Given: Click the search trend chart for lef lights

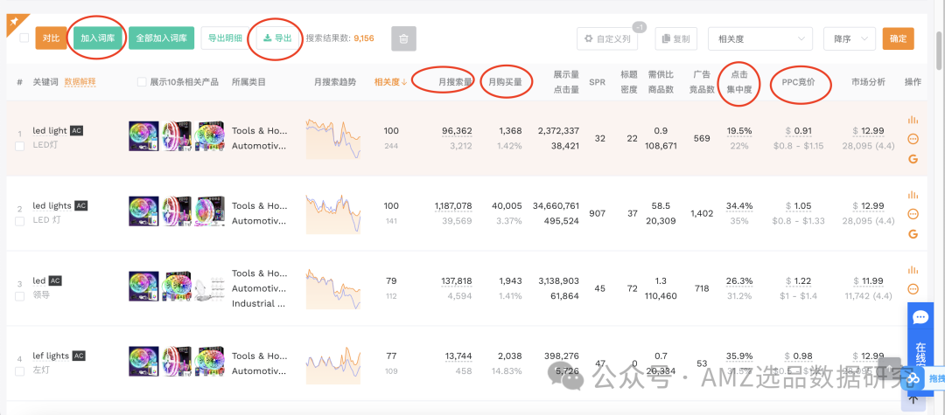Looking at the screenshot, I should point(333,363).
